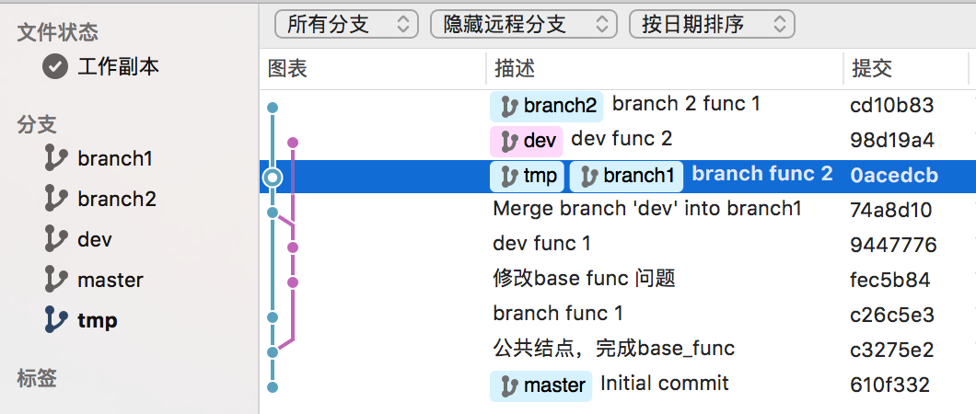976x414 pixels.
Task: Click the branch icon next to branch2 in sidebar
Action: (56, 199)
